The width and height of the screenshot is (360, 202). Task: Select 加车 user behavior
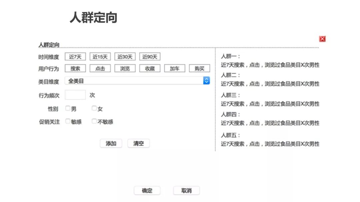174,68
